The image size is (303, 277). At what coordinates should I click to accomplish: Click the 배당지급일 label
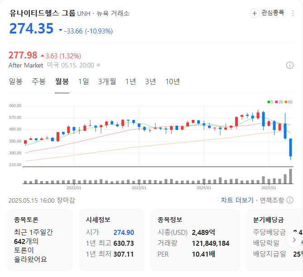(270, 254)
